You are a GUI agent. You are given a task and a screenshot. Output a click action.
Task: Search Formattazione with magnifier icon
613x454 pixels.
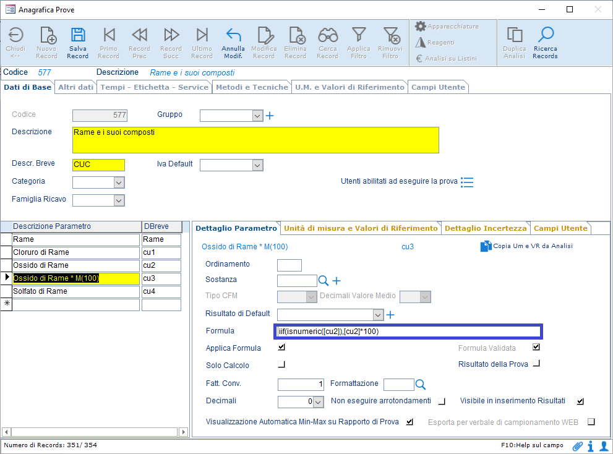420,384
